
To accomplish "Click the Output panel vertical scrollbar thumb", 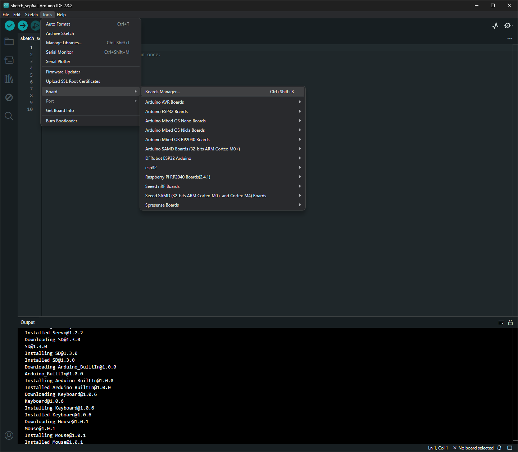I will [x=515, y=441].
